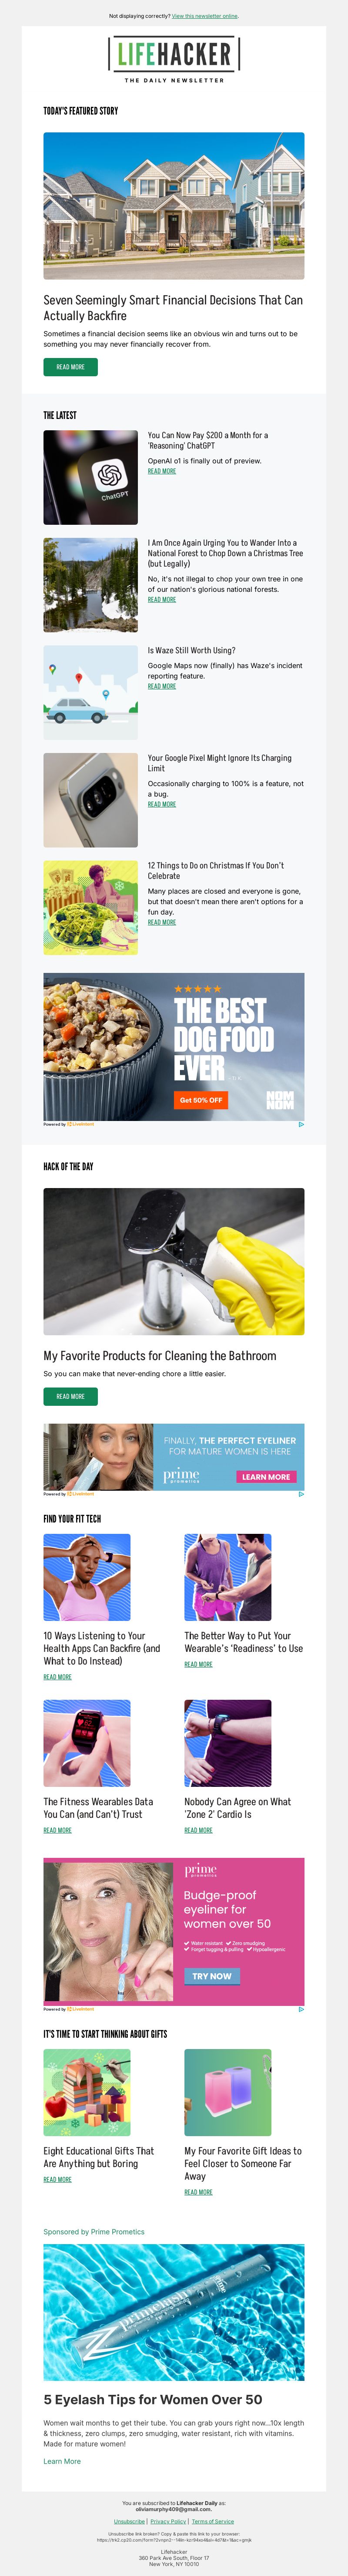Open the Google Pixel charging limit thumbnail
Viewport: 348px width, 2576px height.
click(x=91, y=800)
